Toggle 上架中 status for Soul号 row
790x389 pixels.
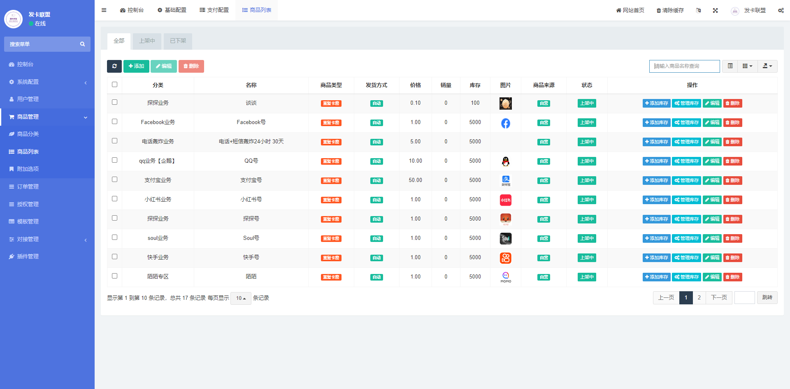click(587, 239)
